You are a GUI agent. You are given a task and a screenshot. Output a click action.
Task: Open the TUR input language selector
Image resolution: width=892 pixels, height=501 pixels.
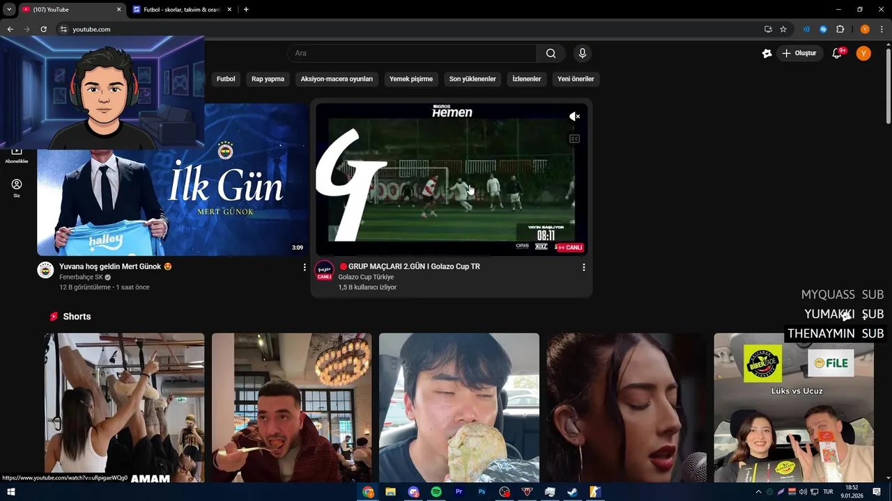(x=828, y=492)
